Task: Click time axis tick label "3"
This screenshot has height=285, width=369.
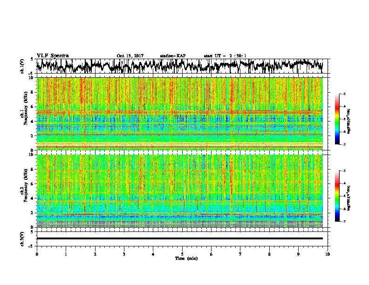Action: coord(124,254)
